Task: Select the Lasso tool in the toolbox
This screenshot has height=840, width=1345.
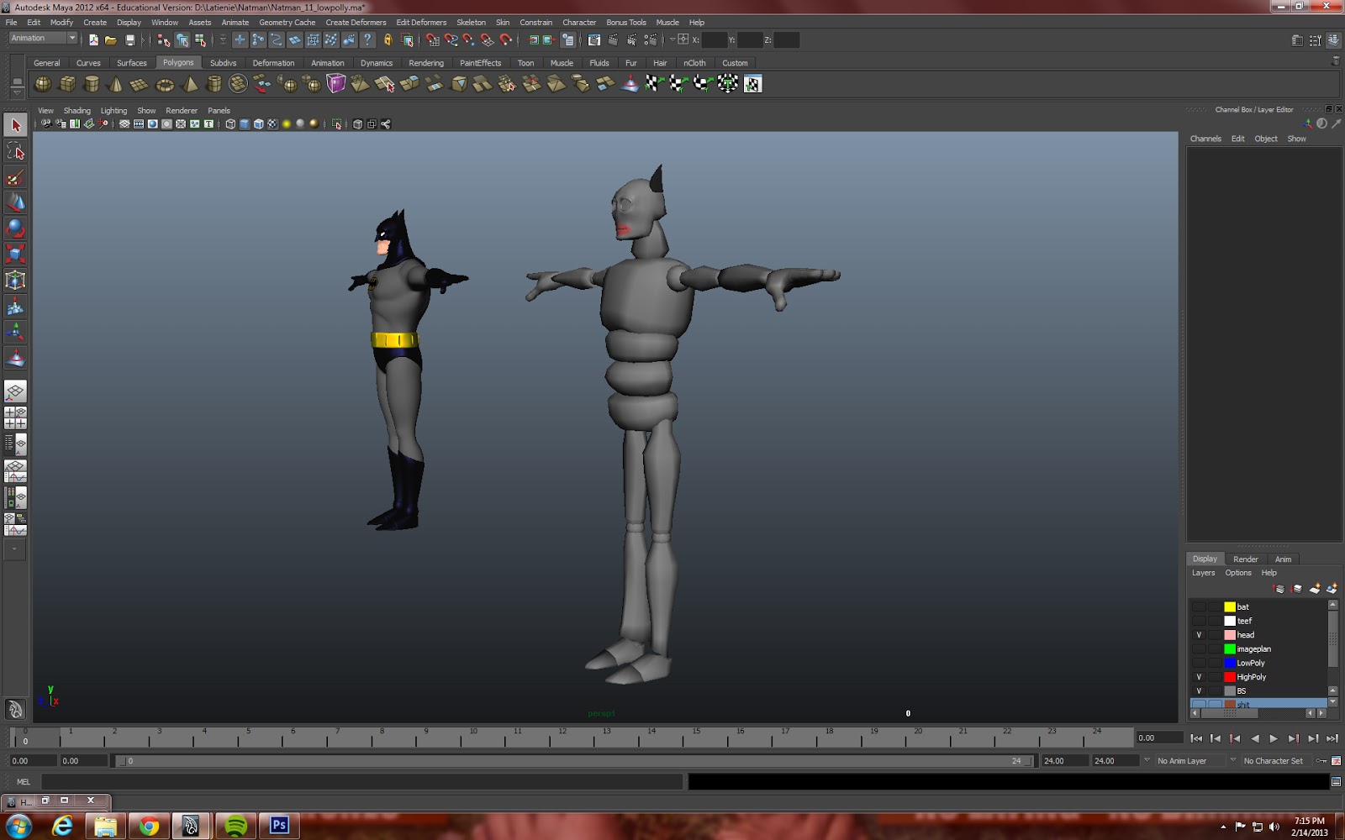Action: click(x=15, y=151)
